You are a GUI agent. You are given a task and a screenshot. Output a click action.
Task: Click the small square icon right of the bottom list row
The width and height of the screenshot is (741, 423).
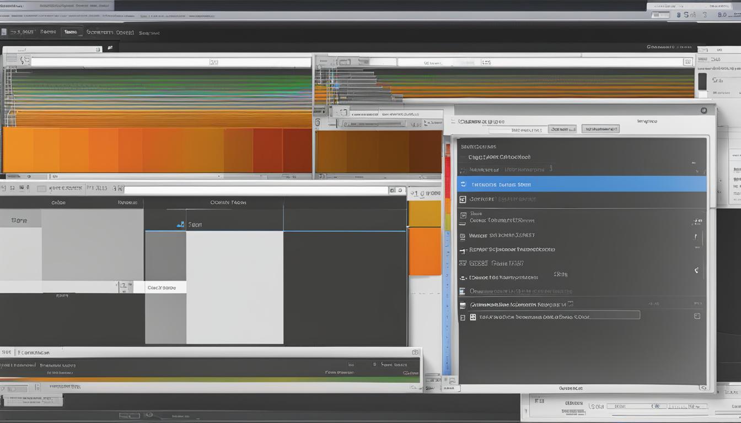[697, 316]
